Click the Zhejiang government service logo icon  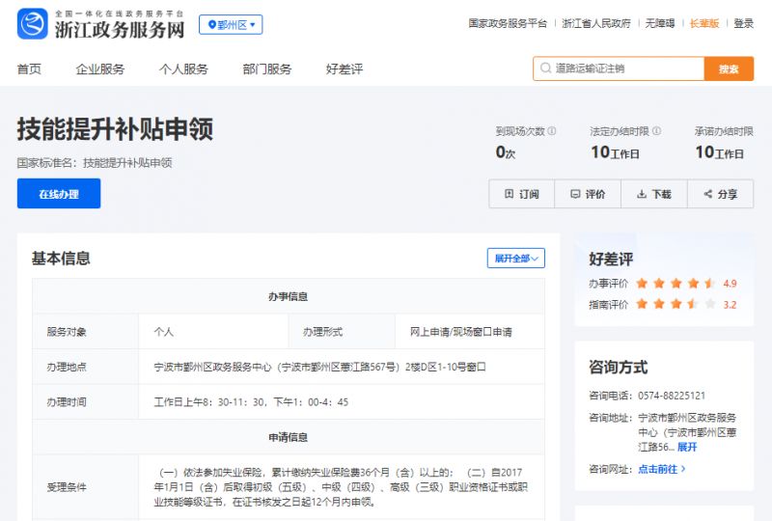pyautogui.click(x=32, y=23)
